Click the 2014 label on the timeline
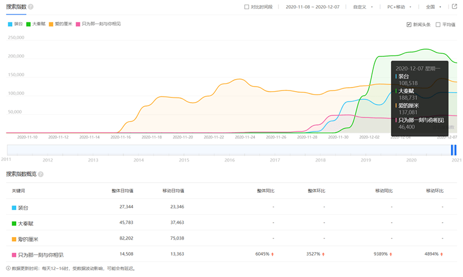Screen dimensions: 463x277 click(x=138, y=160)
